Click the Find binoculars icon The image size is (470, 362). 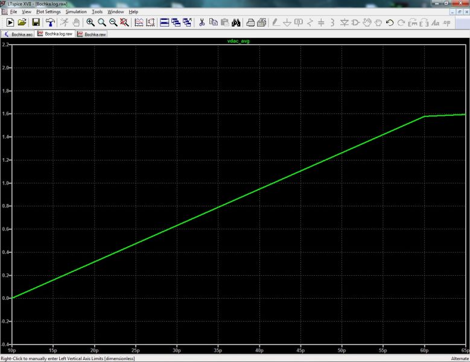coord(236,22)
